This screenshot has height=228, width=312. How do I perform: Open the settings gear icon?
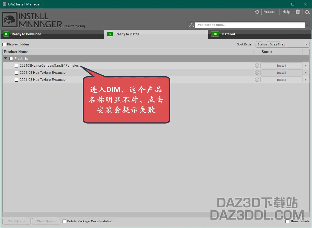pyautogui.click(x=307, y=12)
